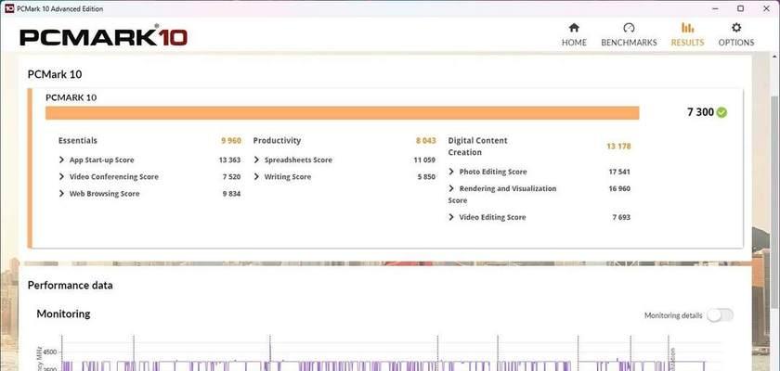Screen dimensions: 780x371
Task: Click the Video Editing value 7 693
Action: tap(621, 217)
